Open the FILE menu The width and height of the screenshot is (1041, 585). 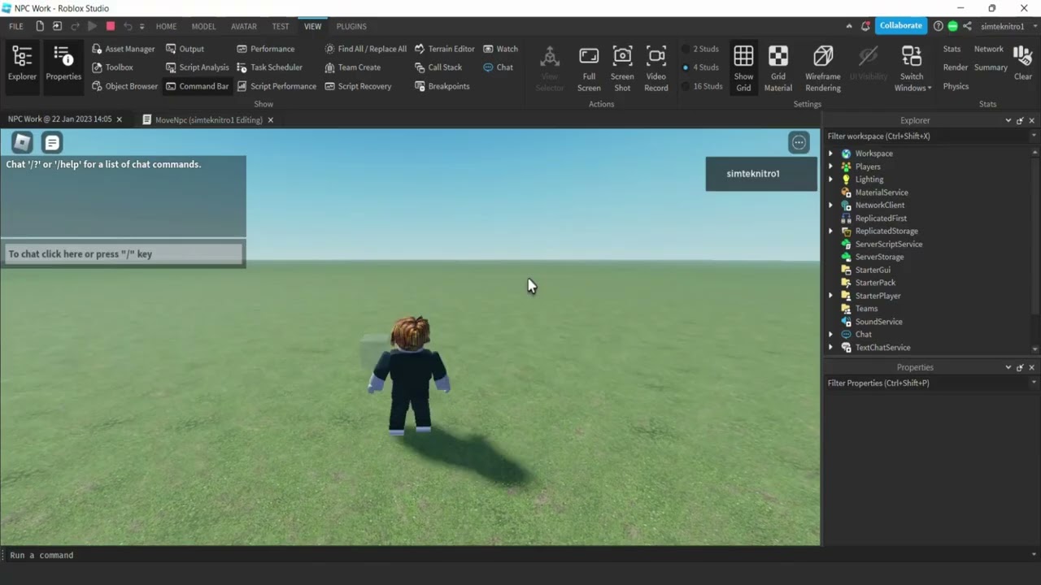15,26
